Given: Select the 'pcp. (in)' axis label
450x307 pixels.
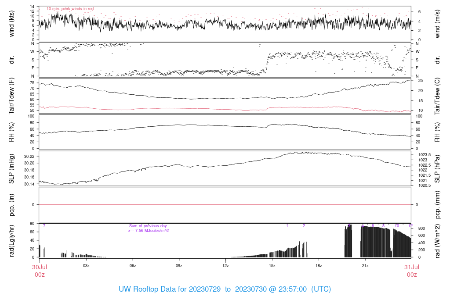Looking at the screenshot, I should [11, 205].
